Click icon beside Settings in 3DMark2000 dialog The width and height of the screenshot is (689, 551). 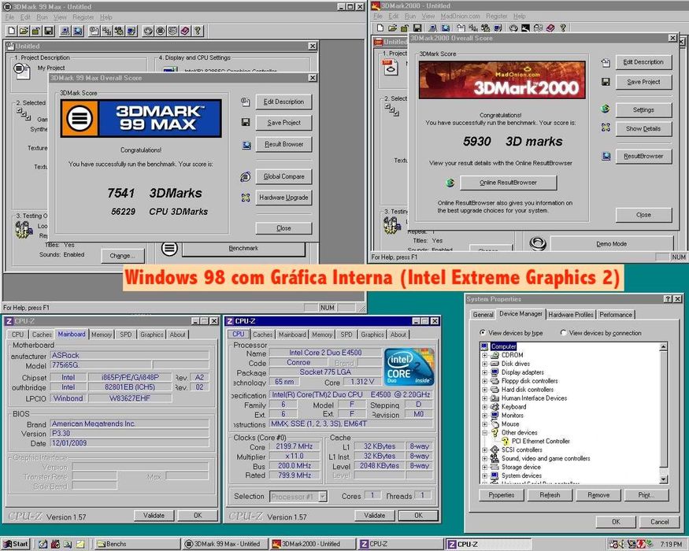tap(605, 109)
